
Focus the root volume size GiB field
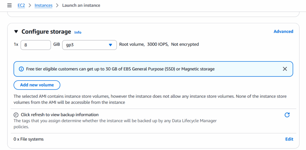[x=36, y=45]
